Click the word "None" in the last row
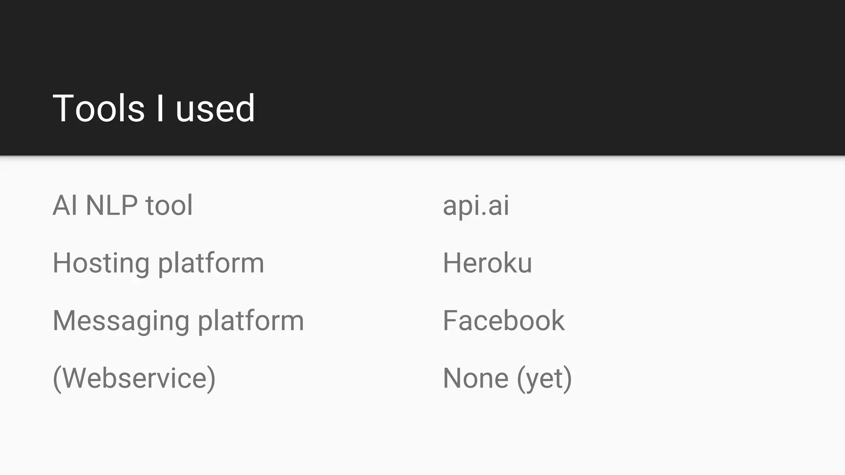This screenshot has width=845, height=475. click(475, 378)
